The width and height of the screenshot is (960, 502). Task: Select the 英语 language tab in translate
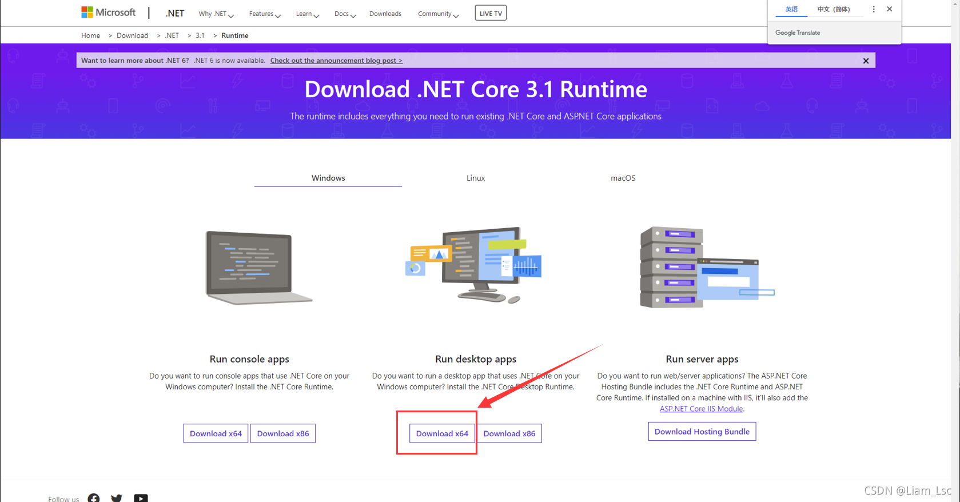click(791, 9)
